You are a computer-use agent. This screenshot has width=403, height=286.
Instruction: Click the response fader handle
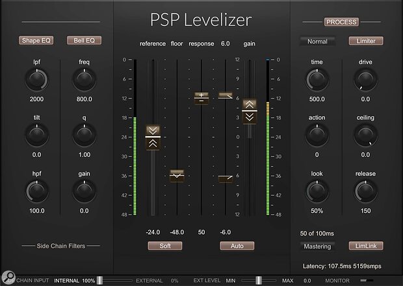point(201,98)
